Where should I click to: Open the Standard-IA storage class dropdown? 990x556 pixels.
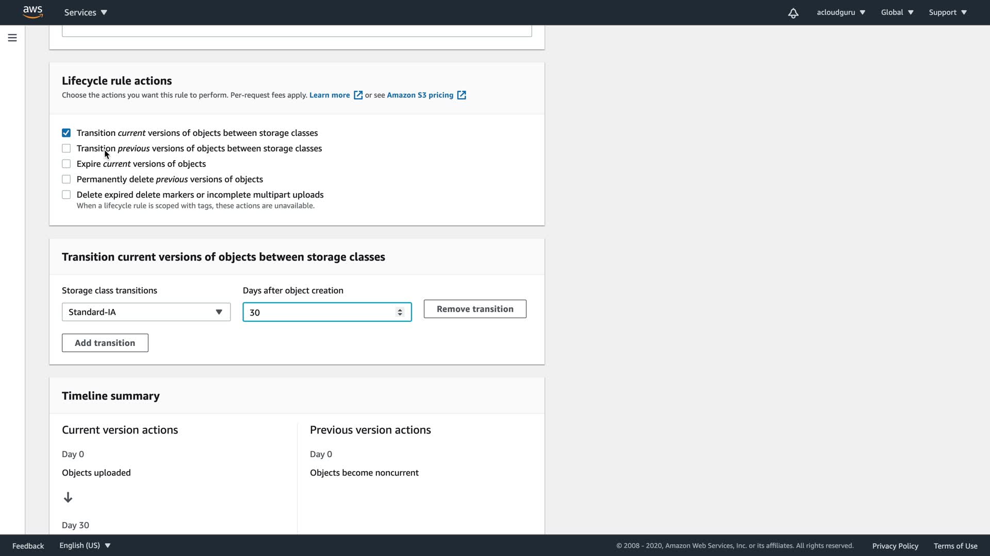coord(146,312)
